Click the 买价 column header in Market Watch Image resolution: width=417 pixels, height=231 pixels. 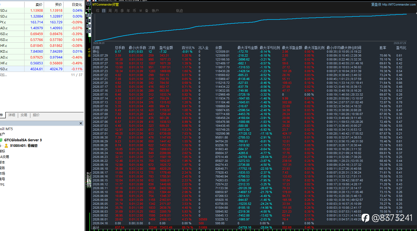tap(58, 4)
